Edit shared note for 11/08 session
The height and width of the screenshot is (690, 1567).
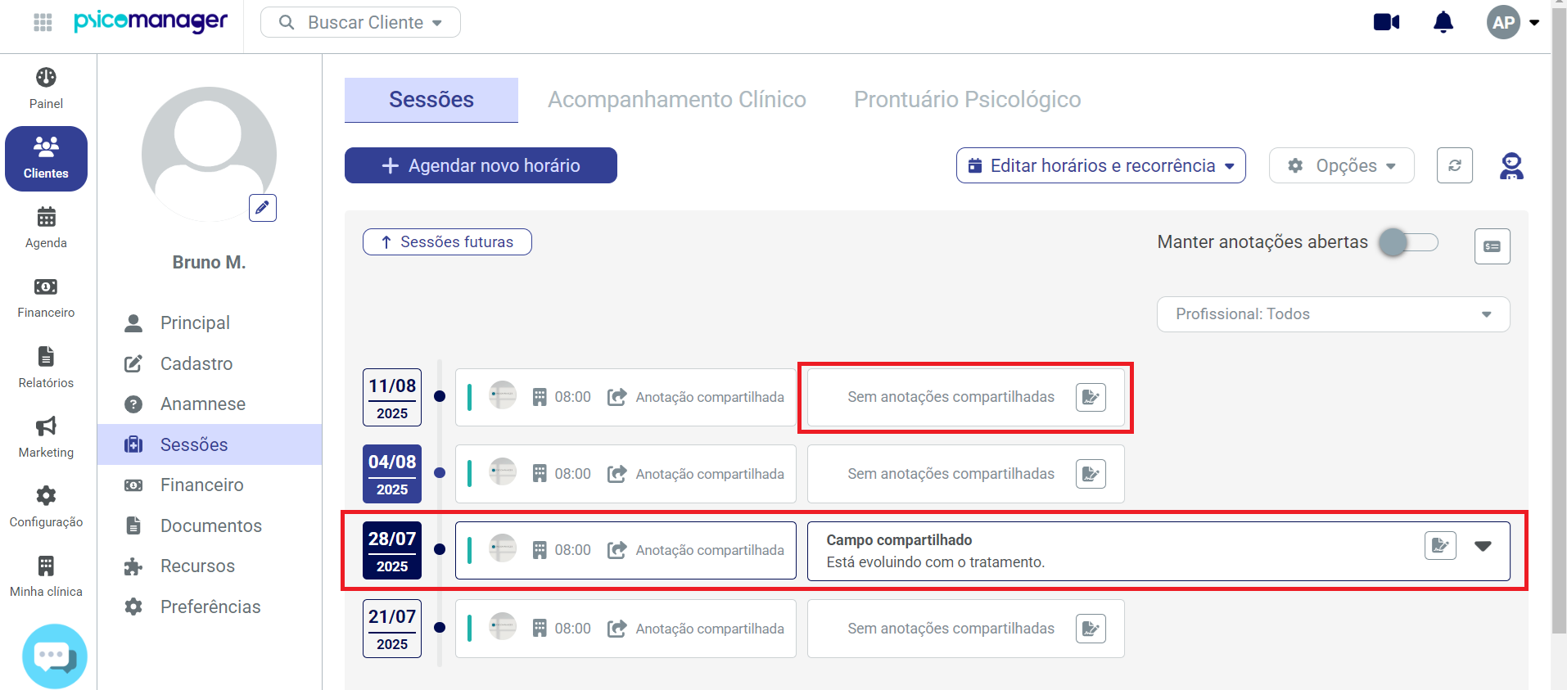click(x=1091, y=397)
